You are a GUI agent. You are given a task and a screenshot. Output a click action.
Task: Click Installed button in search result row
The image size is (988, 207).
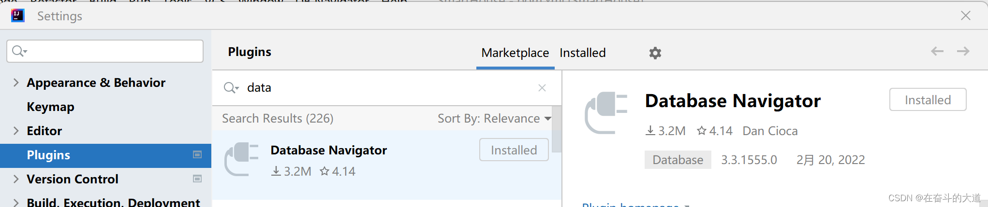click(x=514, y=150)
